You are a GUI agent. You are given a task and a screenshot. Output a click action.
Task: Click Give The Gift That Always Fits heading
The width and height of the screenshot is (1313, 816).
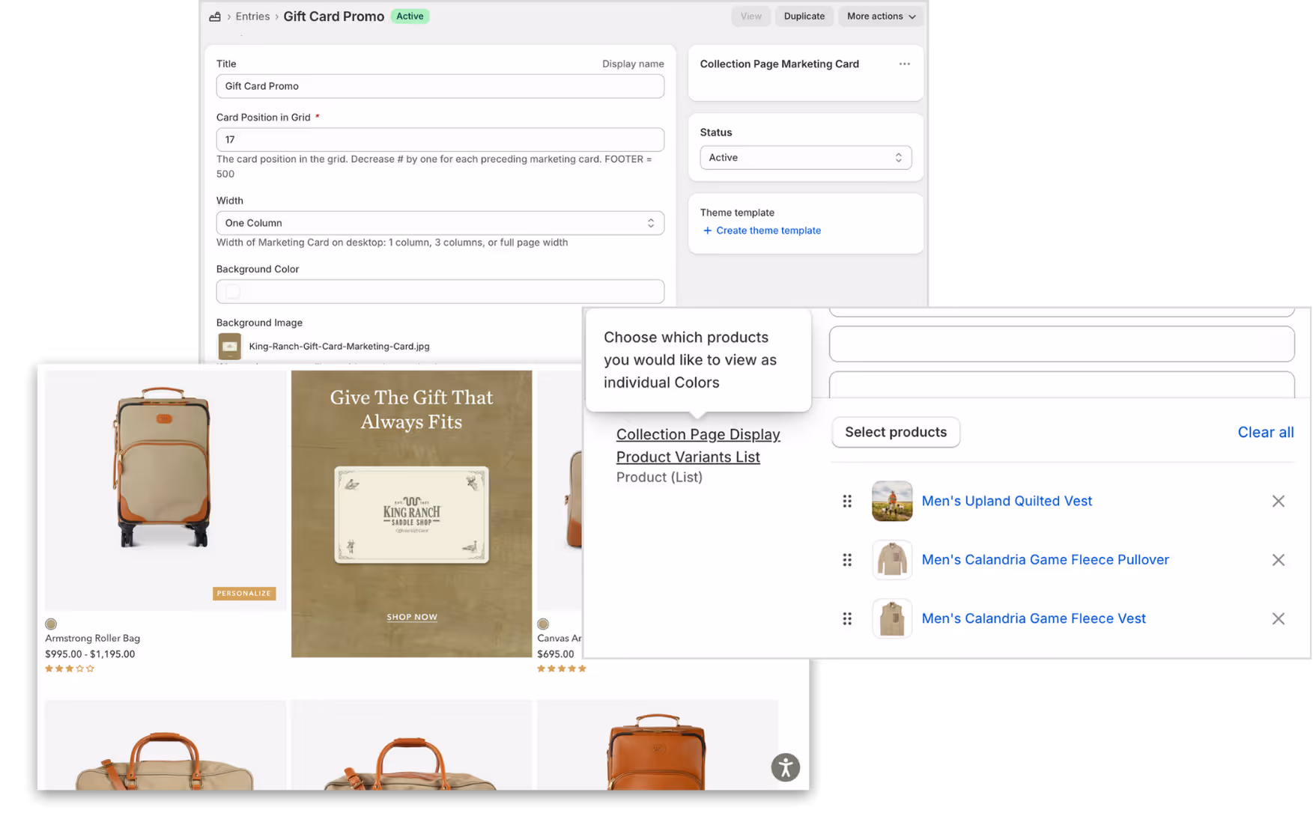[x=411, y=409]
